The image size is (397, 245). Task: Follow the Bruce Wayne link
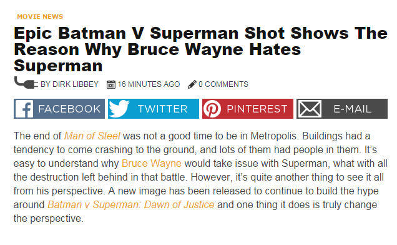[152, 163]
